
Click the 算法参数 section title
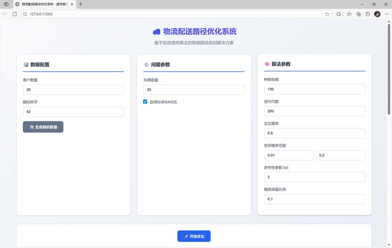point(281,64)
